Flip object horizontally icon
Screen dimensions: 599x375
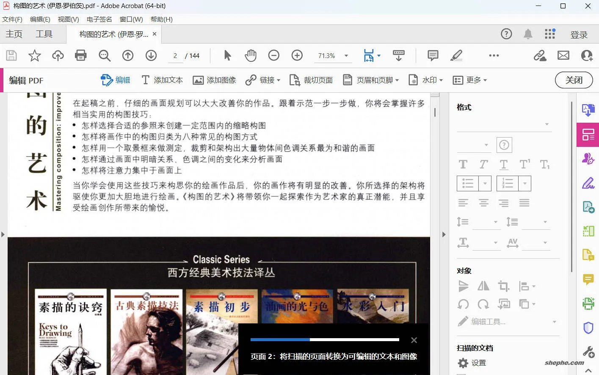coord(483,287)
